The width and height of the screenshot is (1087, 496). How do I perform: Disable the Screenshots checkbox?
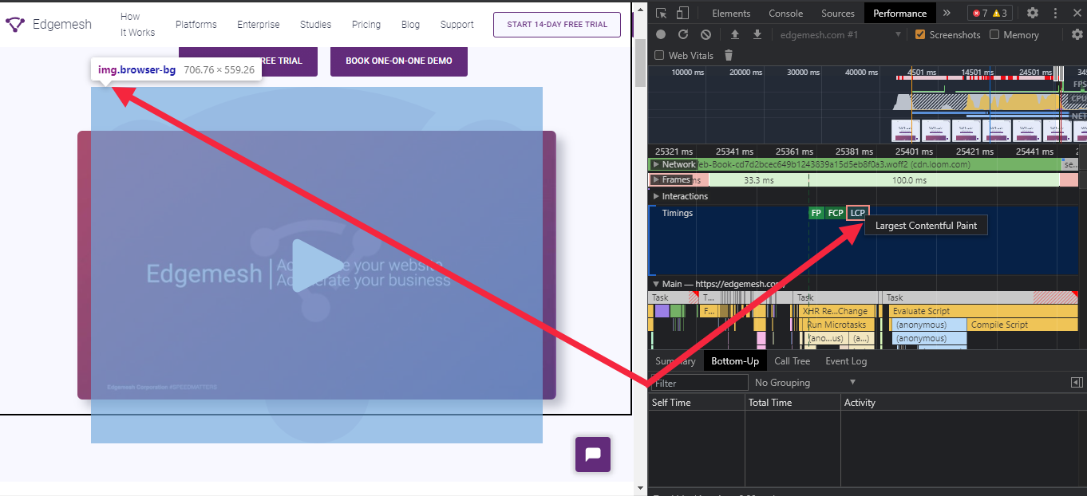pyautogui.click(x=920, y=34)
